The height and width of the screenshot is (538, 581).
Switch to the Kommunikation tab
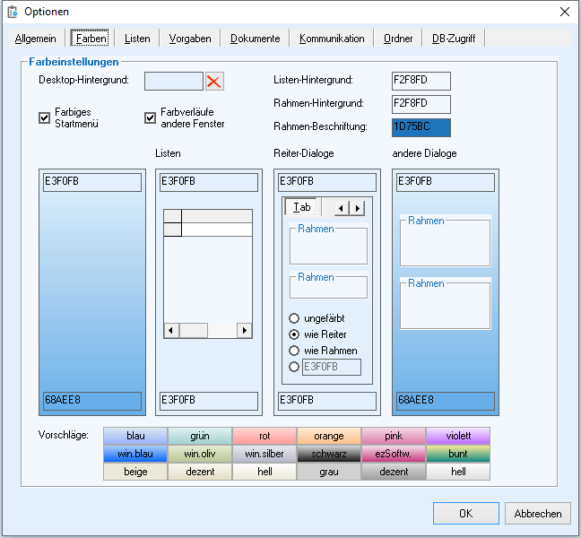pos(332,39)
